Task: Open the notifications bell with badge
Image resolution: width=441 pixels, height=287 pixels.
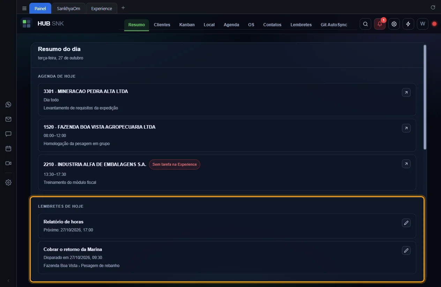Action: coord(380,24)
